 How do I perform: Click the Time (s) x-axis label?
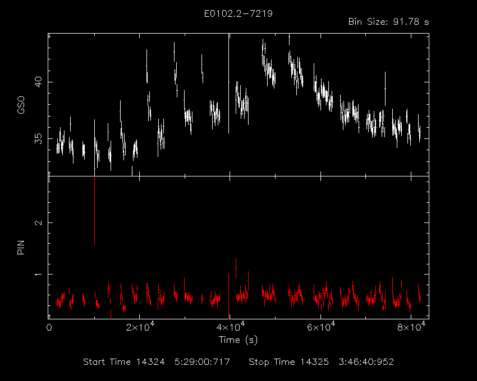238,340
